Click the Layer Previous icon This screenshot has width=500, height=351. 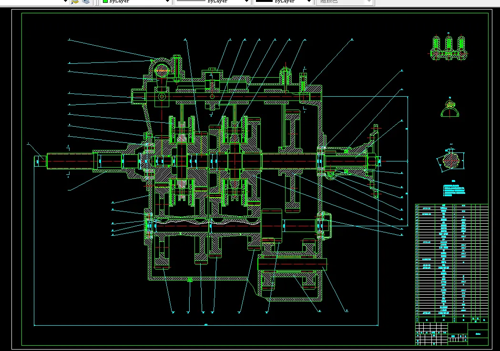[x=86, y=1]
